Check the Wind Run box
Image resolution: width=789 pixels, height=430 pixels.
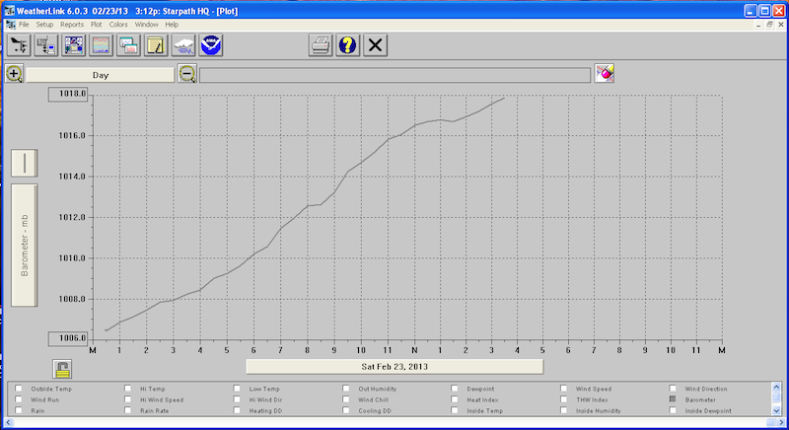point(19,399)
